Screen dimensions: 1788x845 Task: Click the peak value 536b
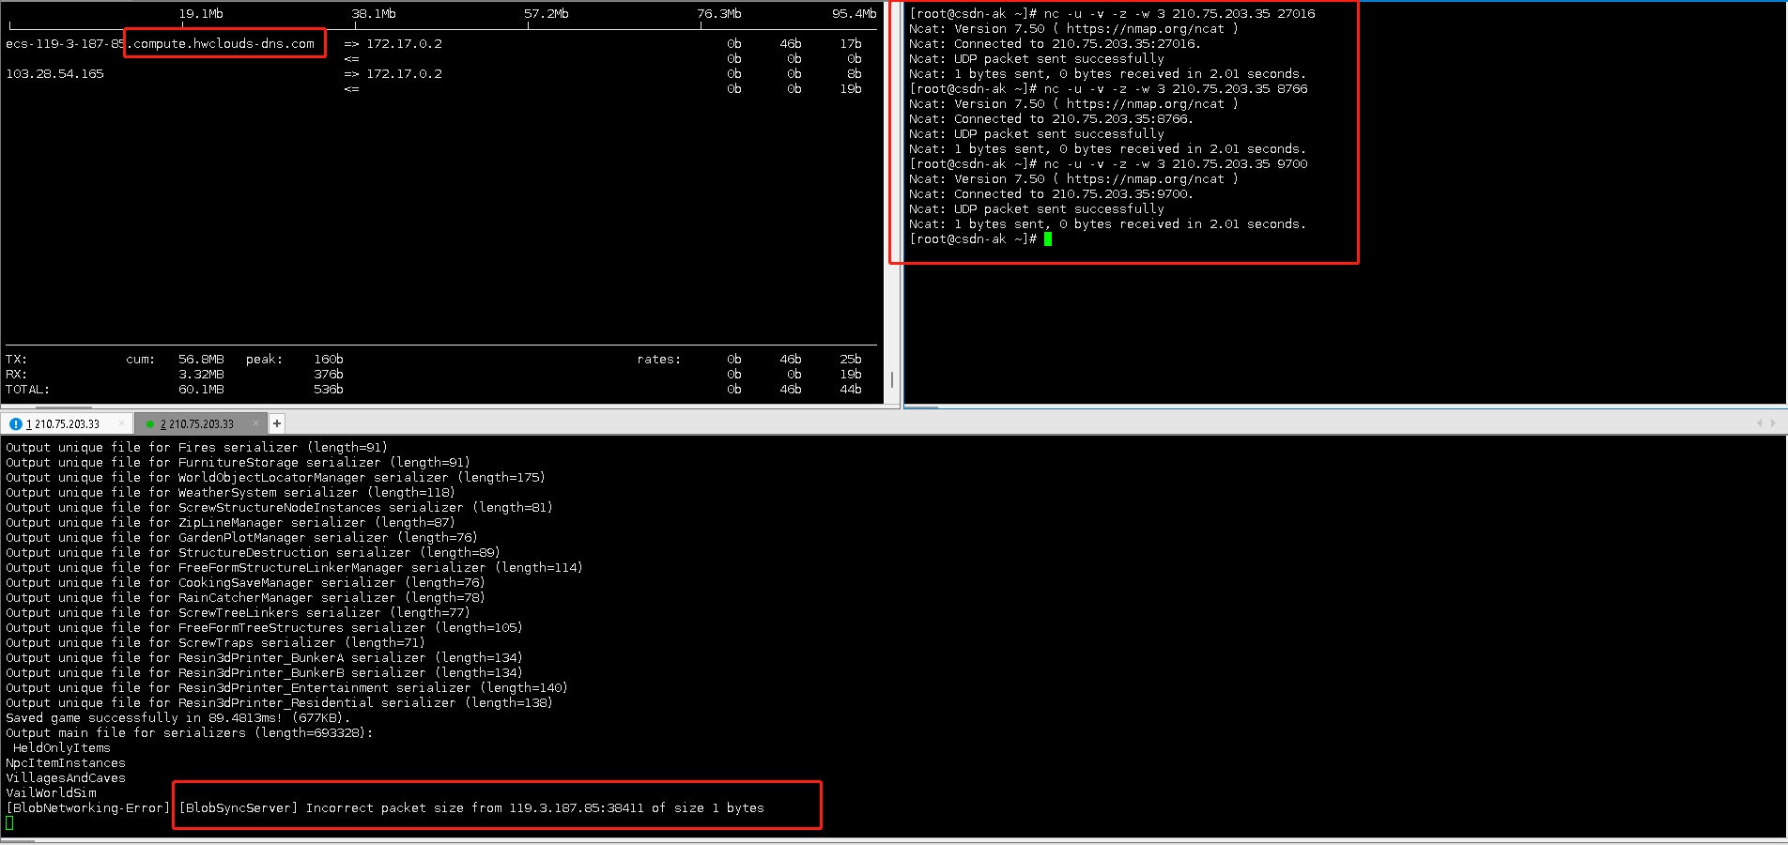(329, 389)
